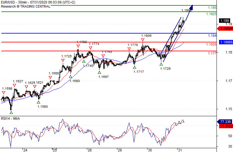Click the red pivot triangle under 1.1770
The height and width of the screenshot is (152, 233).
(x=129, y=49)
